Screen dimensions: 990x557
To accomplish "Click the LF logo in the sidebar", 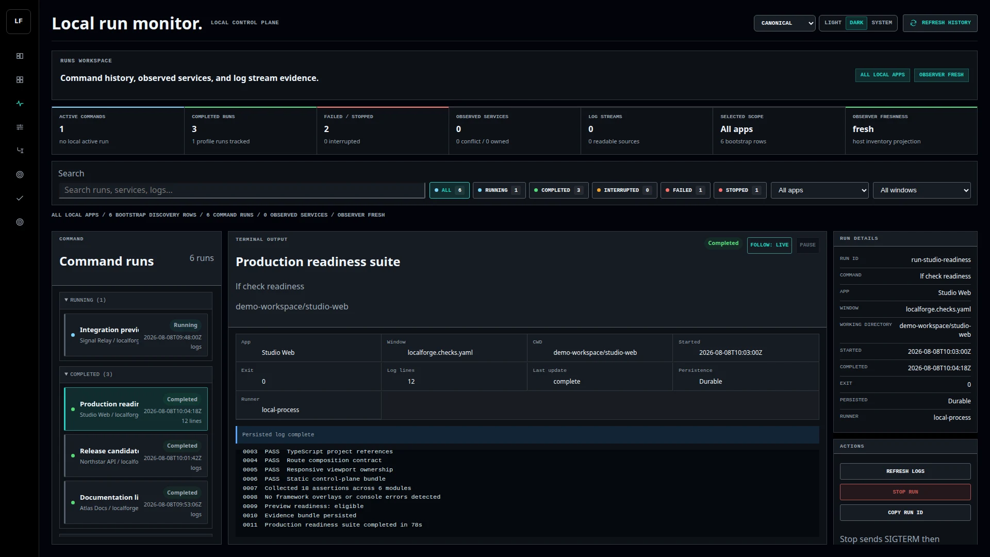I will (x=19, y=22).
